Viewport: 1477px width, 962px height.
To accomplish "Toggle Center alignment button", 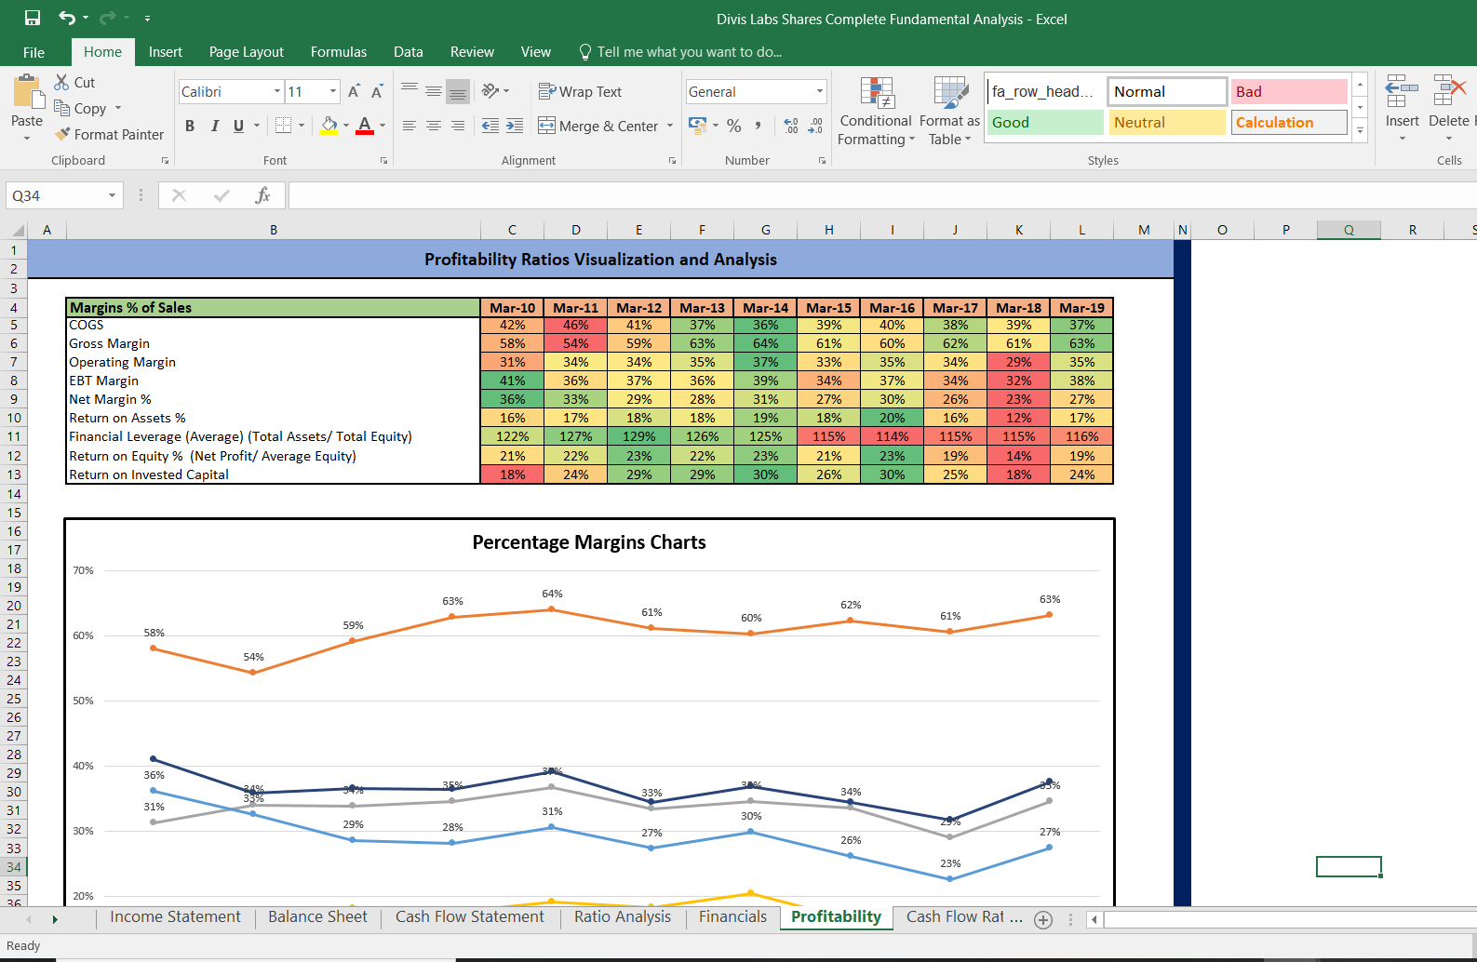I will [434, 126].
